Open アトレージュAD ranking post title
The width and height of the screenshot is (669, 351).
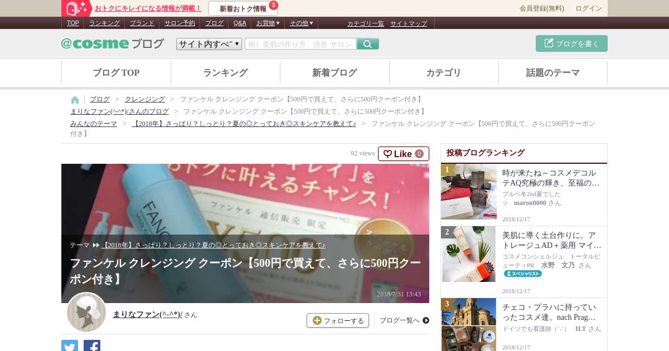552,240
